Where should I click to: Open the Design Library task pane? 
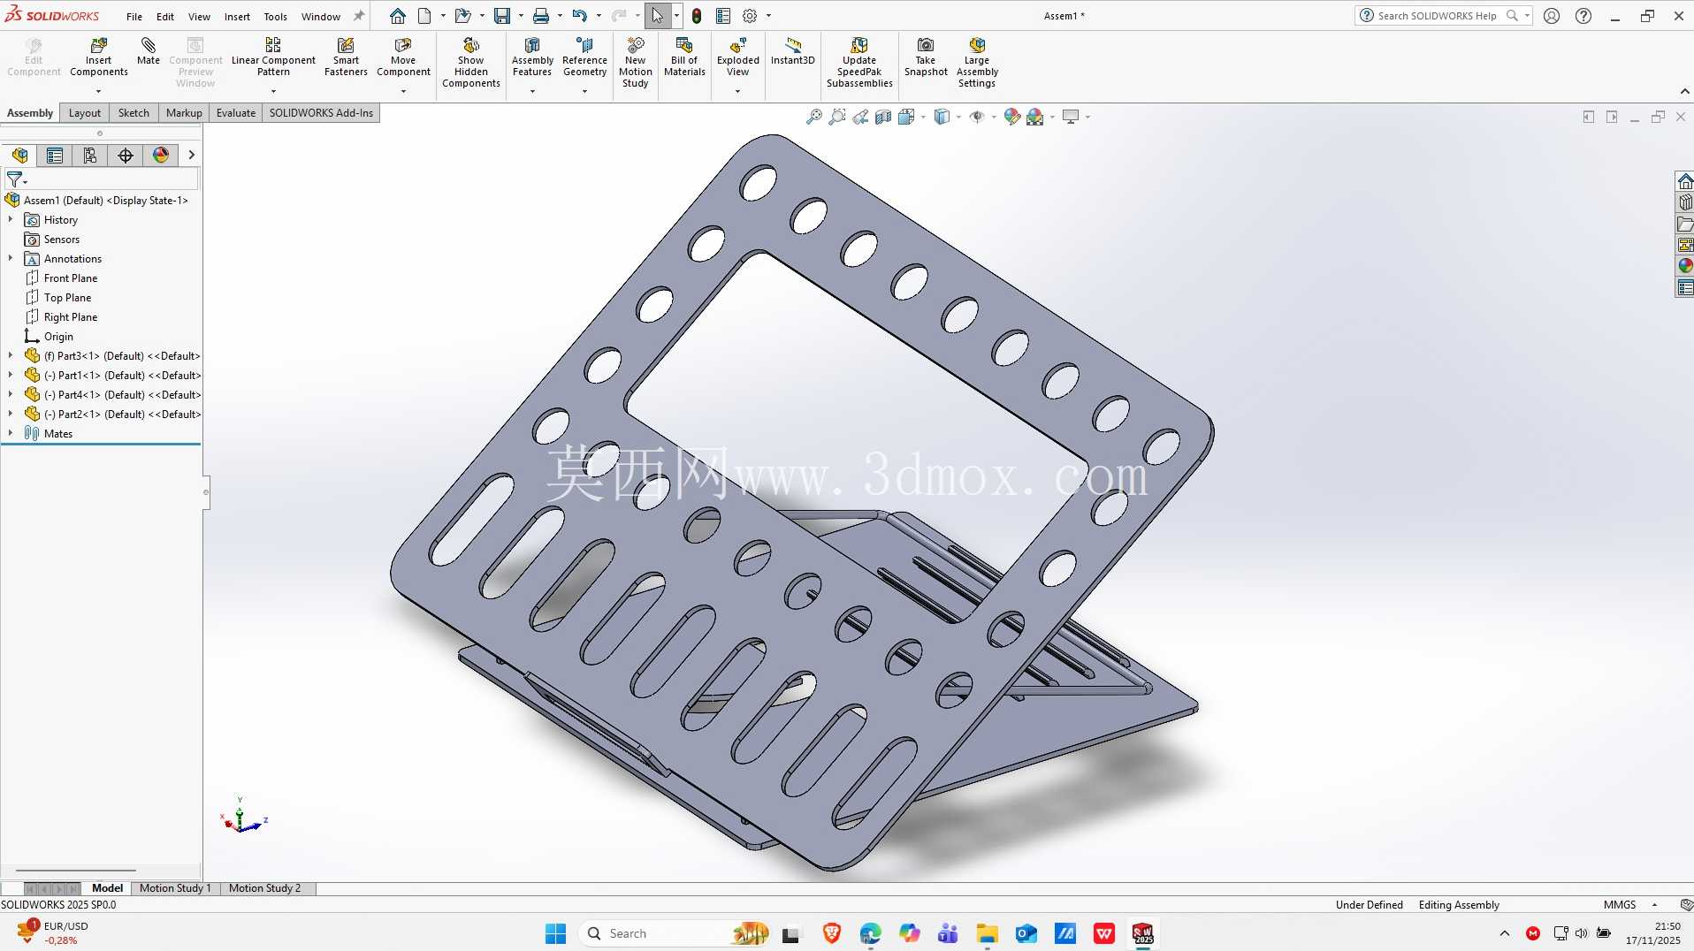1685,202
